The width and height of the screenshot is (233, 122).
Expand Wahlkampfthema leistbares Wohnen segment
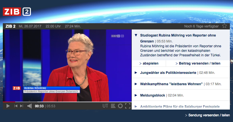pos(136,84)
